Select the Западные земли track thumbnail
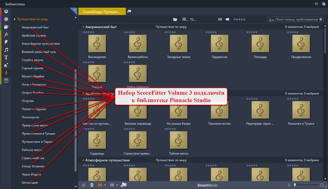This screenshot has width=328, height=189. click(x=179, y=43)
